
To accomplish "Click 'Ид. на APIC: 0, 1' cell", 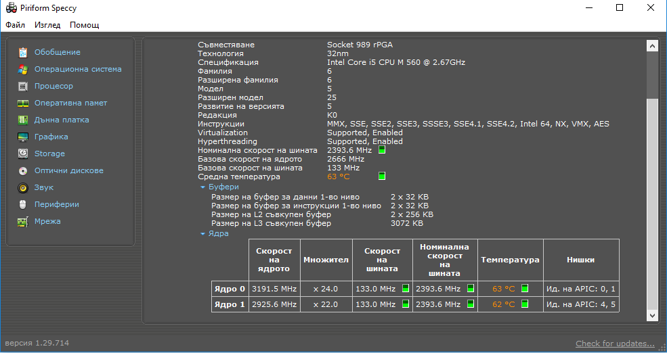I will pos(580,289).
